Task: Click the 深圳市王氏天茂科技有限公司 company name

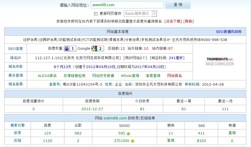Action: pos(158,85)
